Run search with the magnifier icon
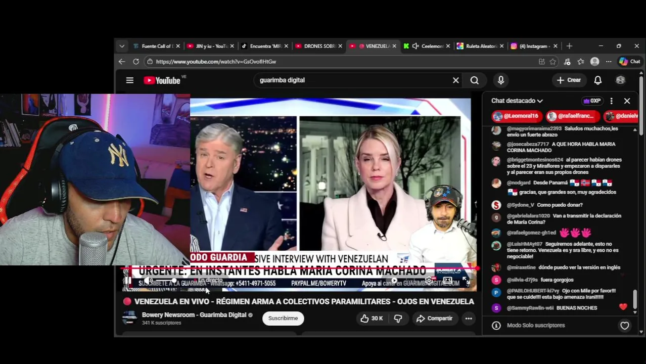This screenshot has height=364, width=646. 474,80
